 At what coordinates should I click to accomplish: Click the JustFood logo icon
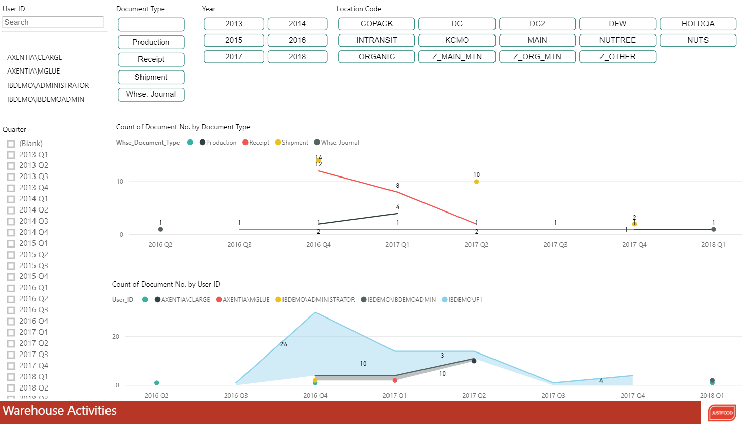(722, 413)
